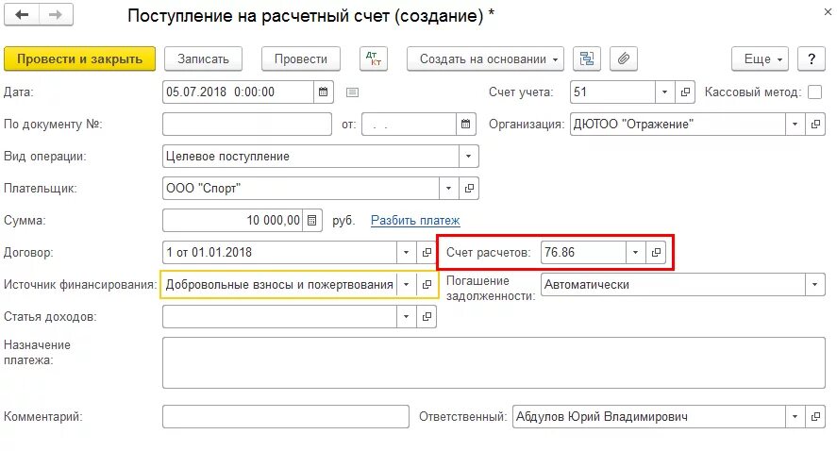Open Счет учета 51 details icon

tap(685, 92)
